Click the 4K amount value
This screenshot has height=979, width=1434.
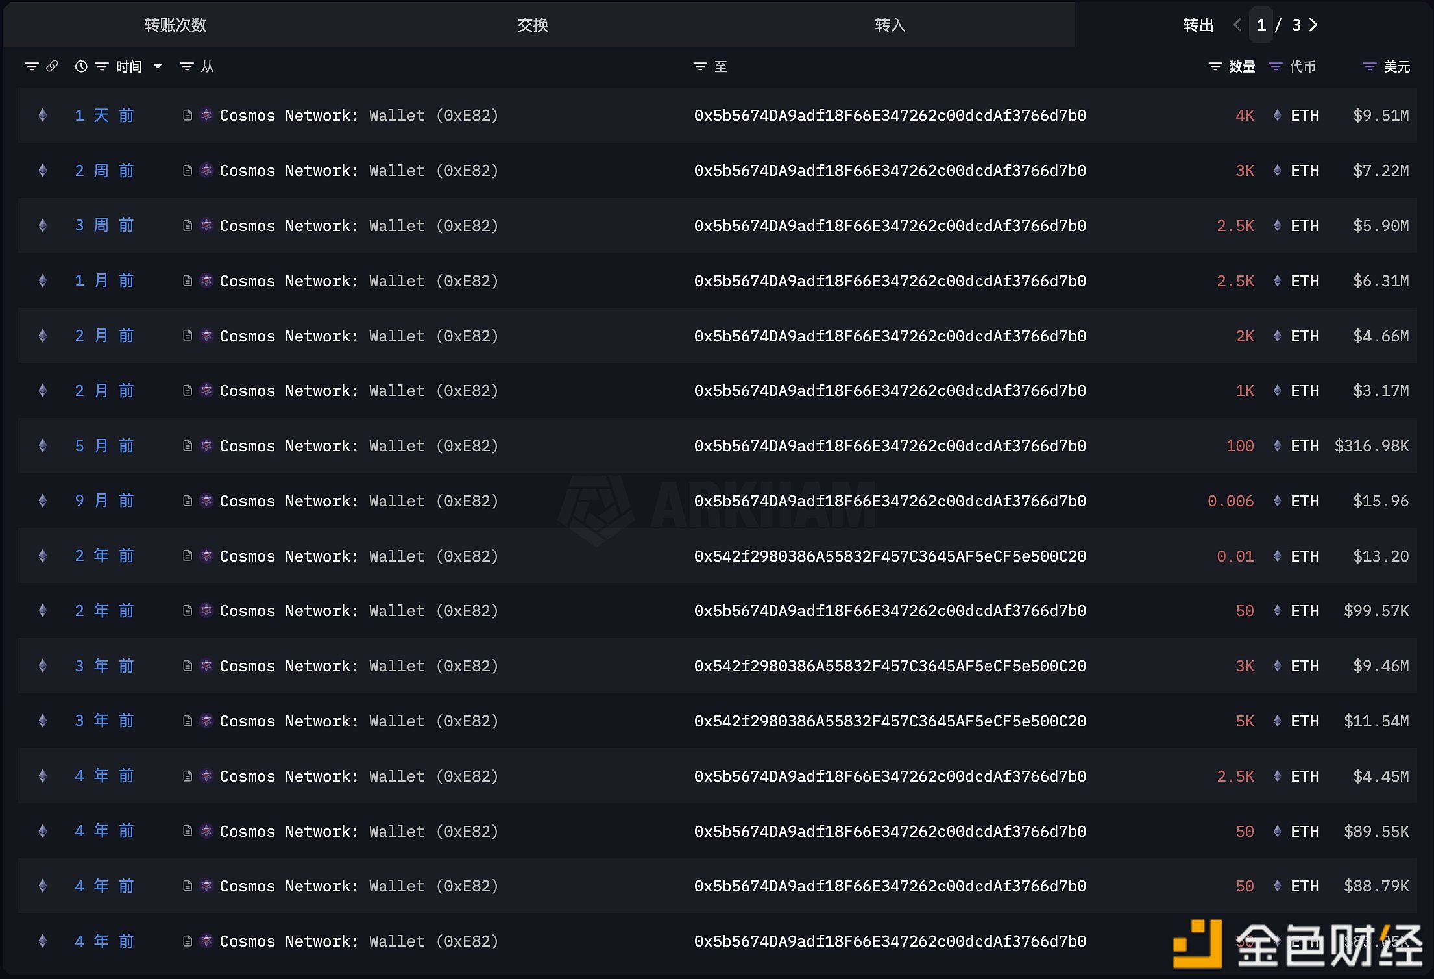1245,116
